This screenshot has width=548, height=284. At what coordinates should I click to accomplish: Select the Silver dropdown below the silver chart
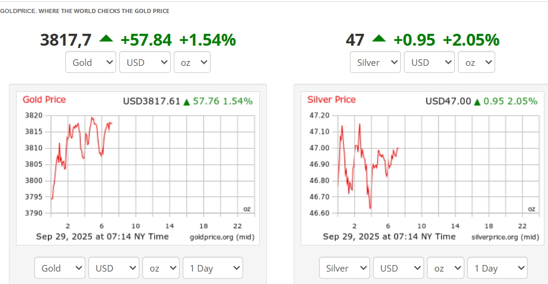point(345,268)
